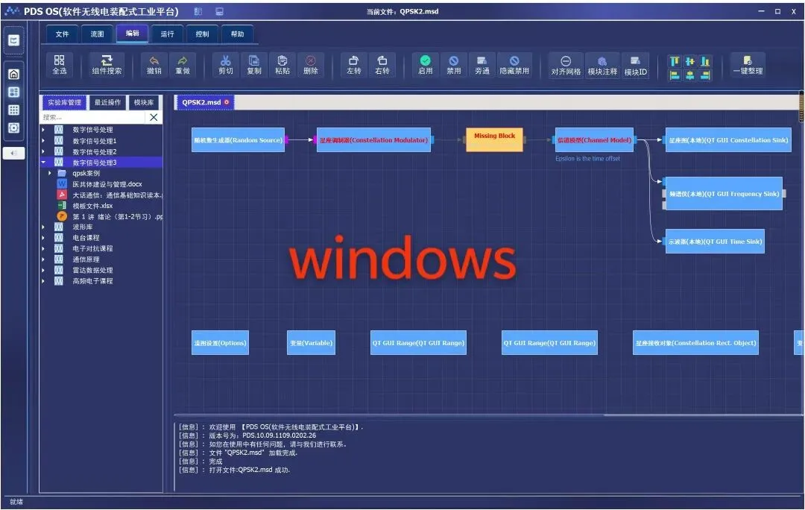Collapse sidebar with the arrow button
The width and height of the screenshot is (805, 510).
click(x=14, y=153)
